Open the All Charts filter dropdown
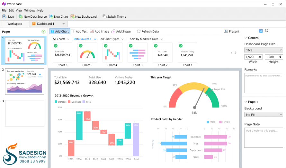The height and width of the screenshot is (168, 286). (61, 39)
